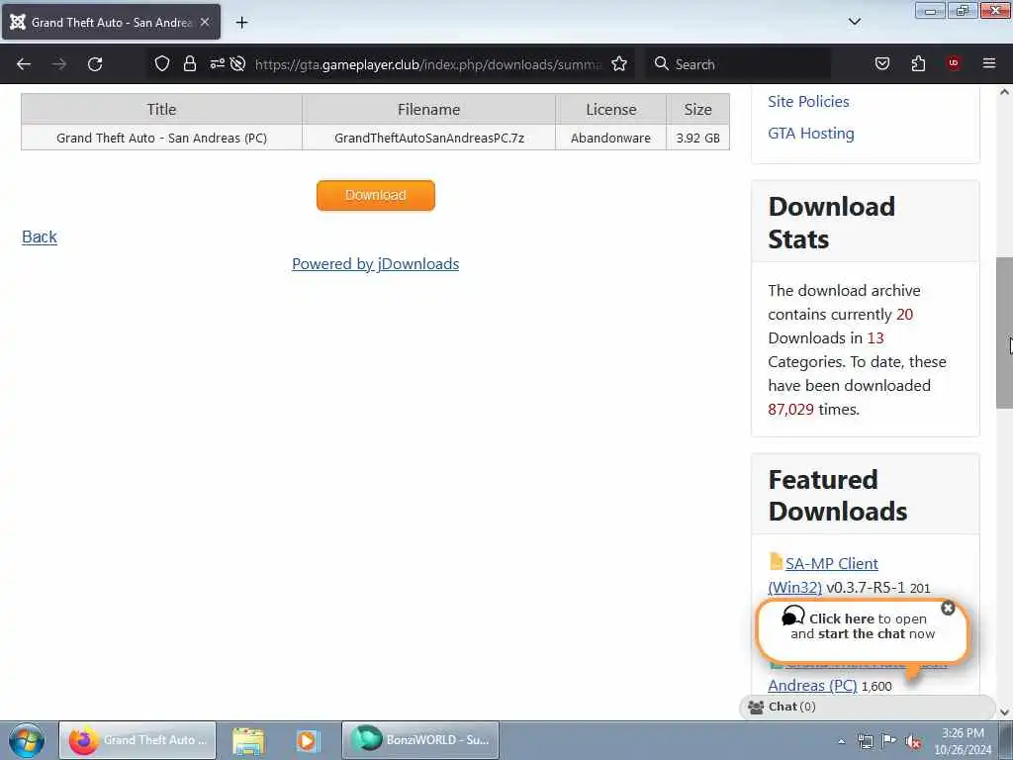This screenshot has height=760, width=1013.
Task: Click the autoplay blocked icon in address bar
Action: click(x=237, y=63)
